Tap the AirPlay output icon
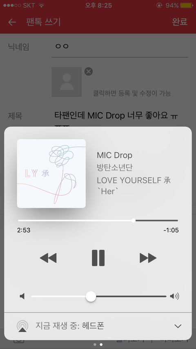 tap(22, 326)
